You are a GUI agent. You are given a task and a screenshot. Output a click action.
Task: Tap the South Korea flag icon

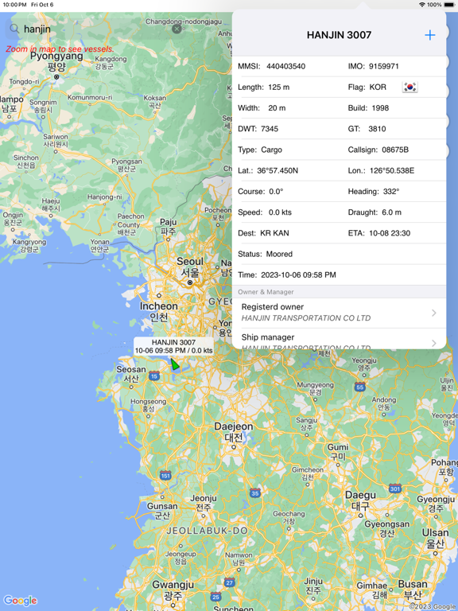(x=409, y=87)
